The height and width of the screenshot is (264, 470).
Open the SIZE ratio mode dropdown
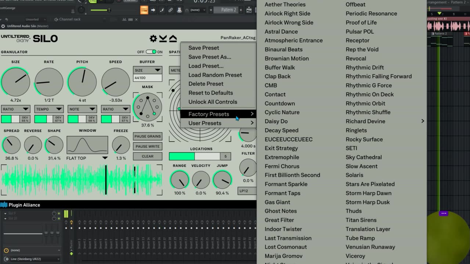[x=15, y=109]
